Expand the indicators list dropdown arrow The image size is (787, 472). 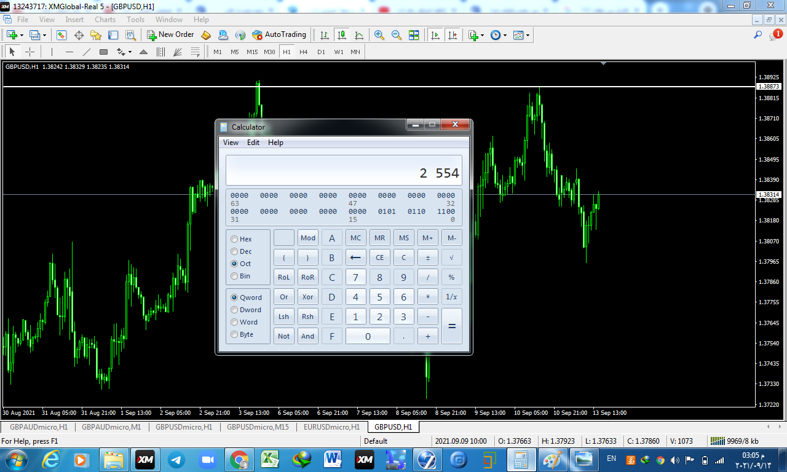click(x=483, y=36)
